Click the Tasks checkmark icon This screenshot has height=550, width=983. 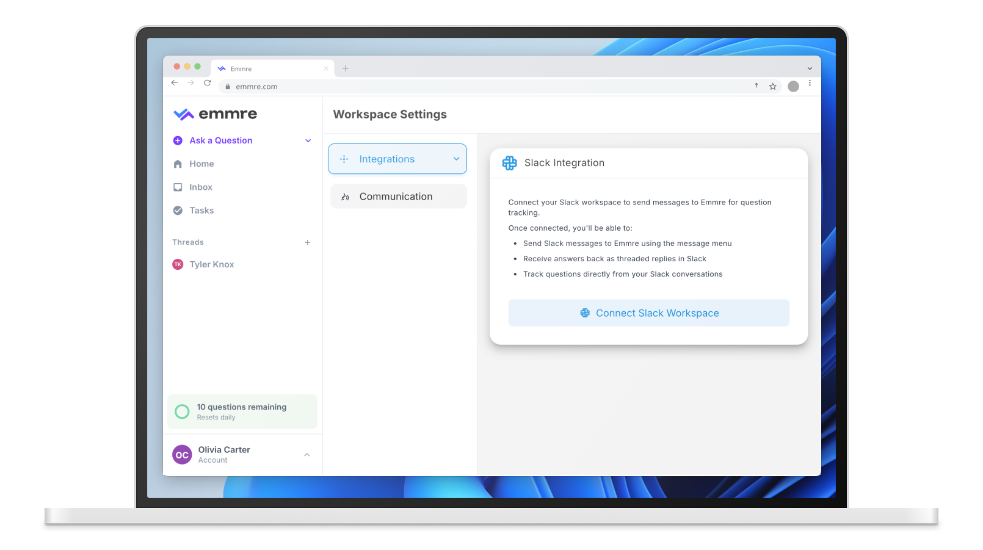pyautogui.click(x=178, y=211)
